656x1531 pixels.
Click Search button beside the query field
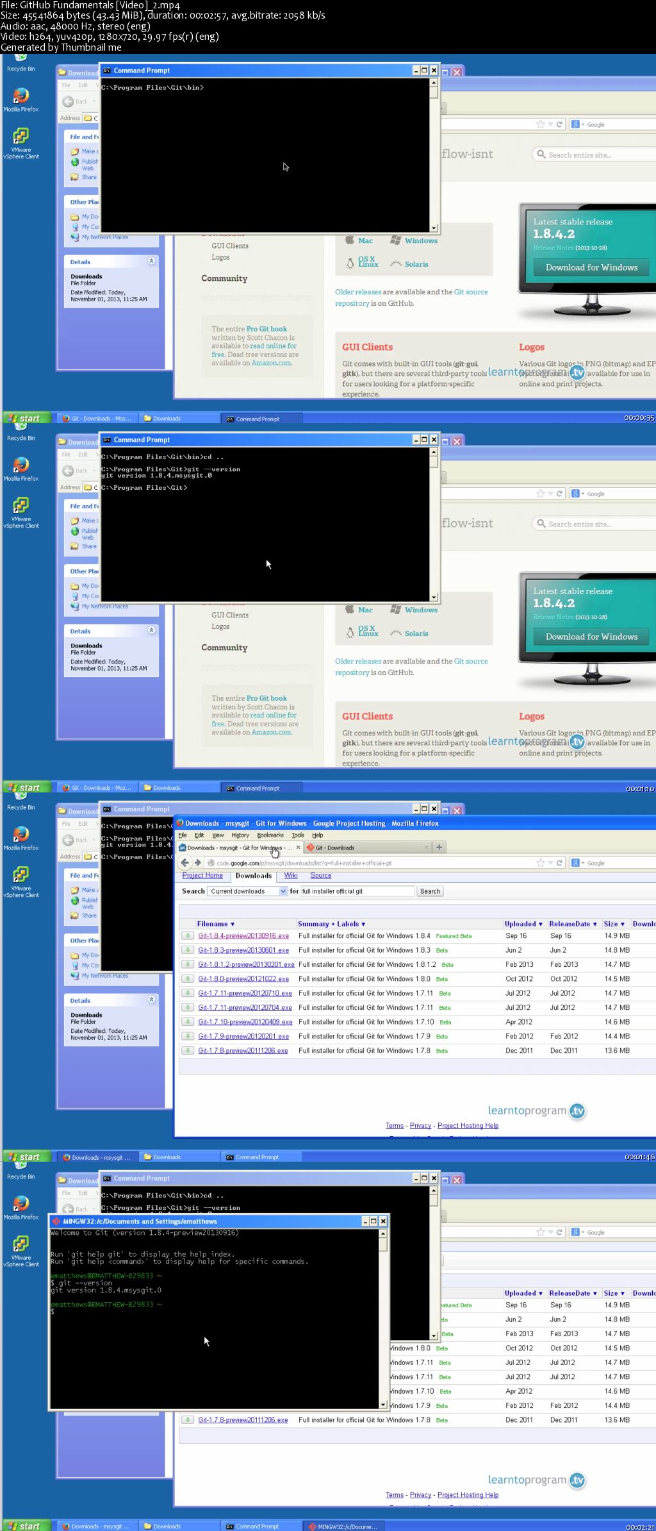click(430, 891)
